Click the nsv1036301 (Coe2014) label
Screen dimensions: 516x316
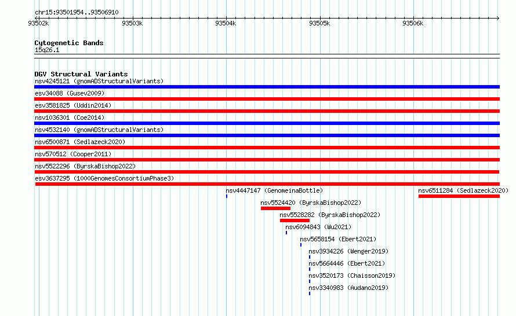[x=70, y=117]
